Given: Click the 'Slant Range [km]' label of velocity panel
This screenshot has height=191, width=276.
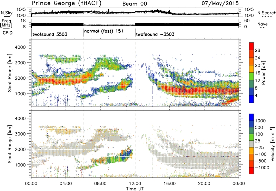Looking at the screenshot, I should 10,144.
